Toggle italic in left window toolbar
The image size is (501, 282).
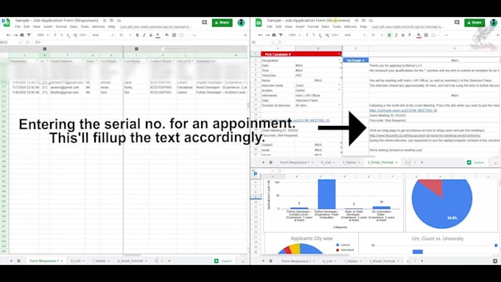(144, 35)
